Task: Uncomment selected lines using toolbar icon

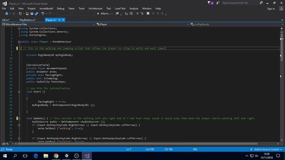Action: click(142, 14)
